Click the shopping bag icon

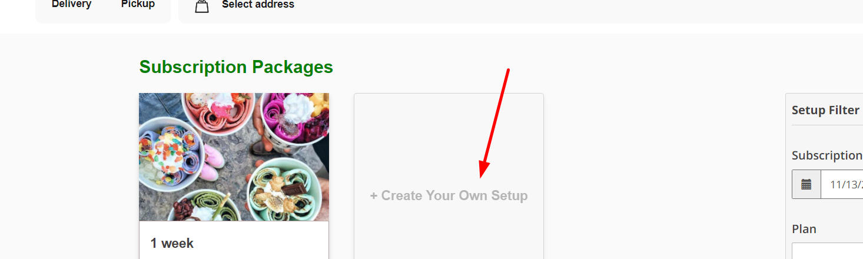click(202, 6)
